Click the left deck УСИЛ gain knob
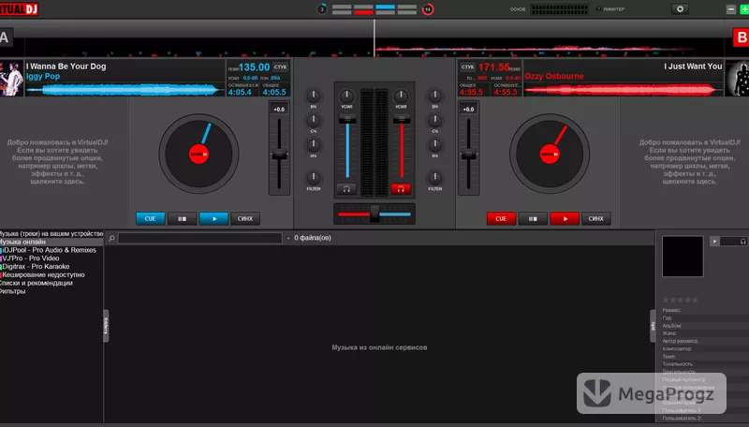This screenshot has width=749, height=427. click(346, 96)
